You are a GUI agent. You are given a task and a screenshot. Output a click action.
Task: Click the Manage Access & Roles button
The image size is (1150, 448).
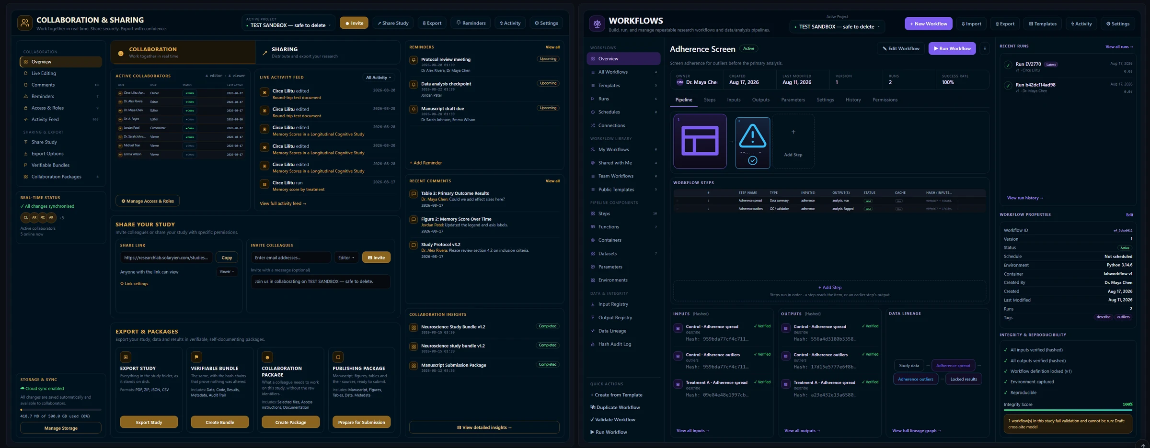tap(148, 201)
